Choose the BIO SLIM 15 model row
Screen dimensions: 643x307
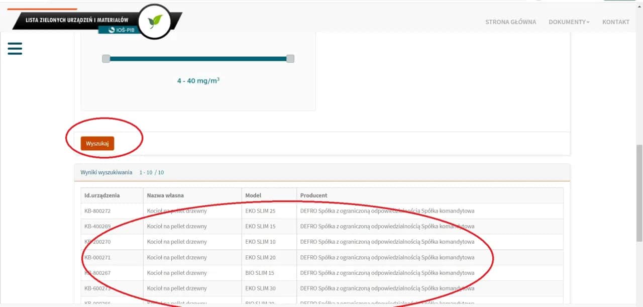coord(260,273)
